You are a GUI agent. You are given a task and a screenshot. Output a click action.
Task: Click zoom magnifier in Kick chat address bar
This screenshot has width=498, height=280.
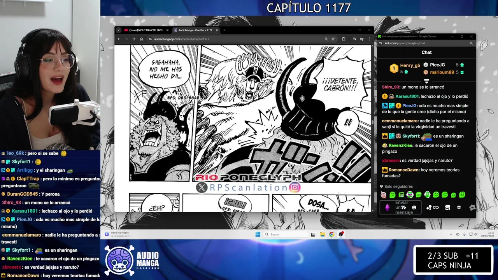471,43
